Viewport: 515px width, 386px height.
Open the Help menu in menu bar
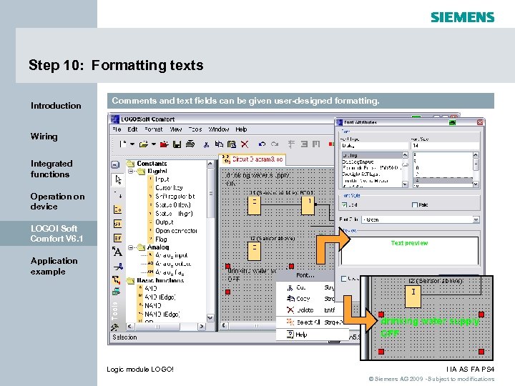241,129
